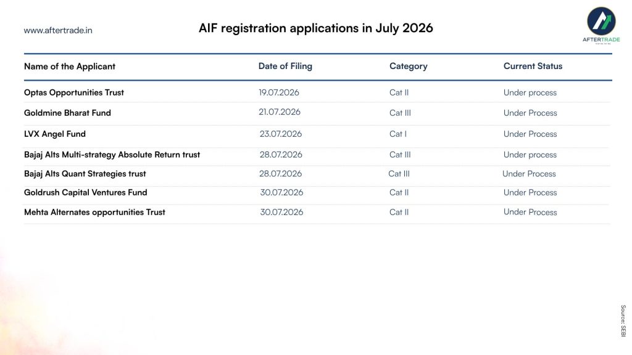Click the category of Goldrush Capital row
This screenshot has width=632, height=355.
(x=399, y=193)
